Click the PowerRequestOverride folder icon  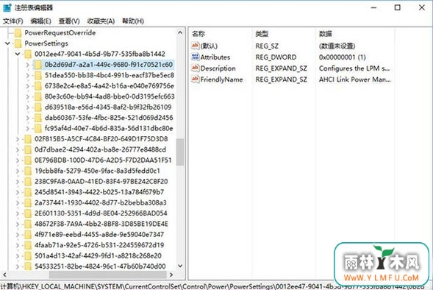click(18, 33)
